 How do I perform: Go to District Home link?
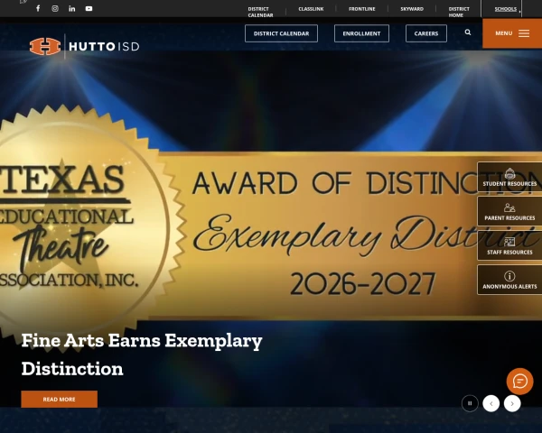459,12
